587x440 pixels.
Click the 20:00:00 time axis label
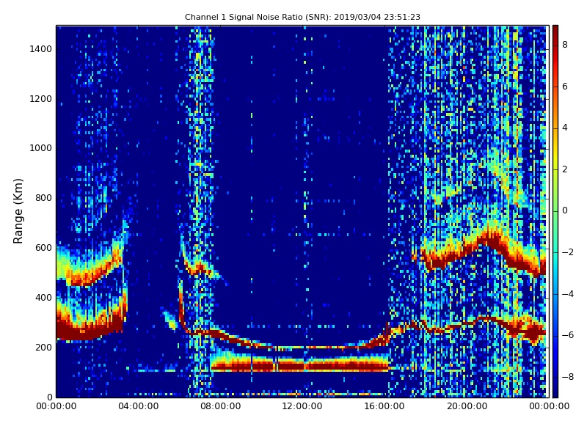pyautogui.click(x=467, y=406)
